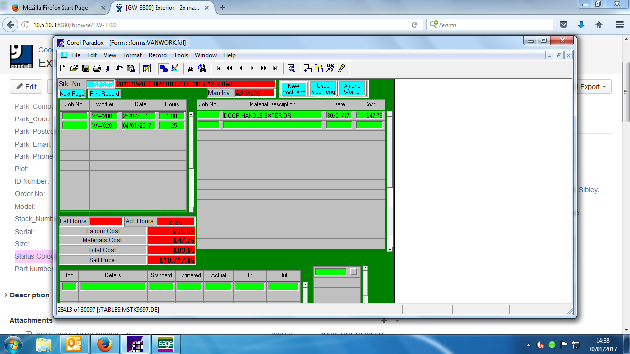
Task: Click the Filter toolbar icon
Action: click(291, 68)
